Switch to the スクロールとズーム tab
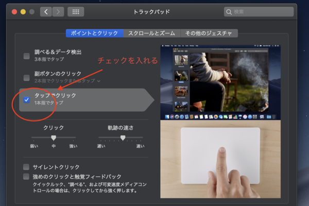Viewport: 309px width, 206px height. point(151,33)
